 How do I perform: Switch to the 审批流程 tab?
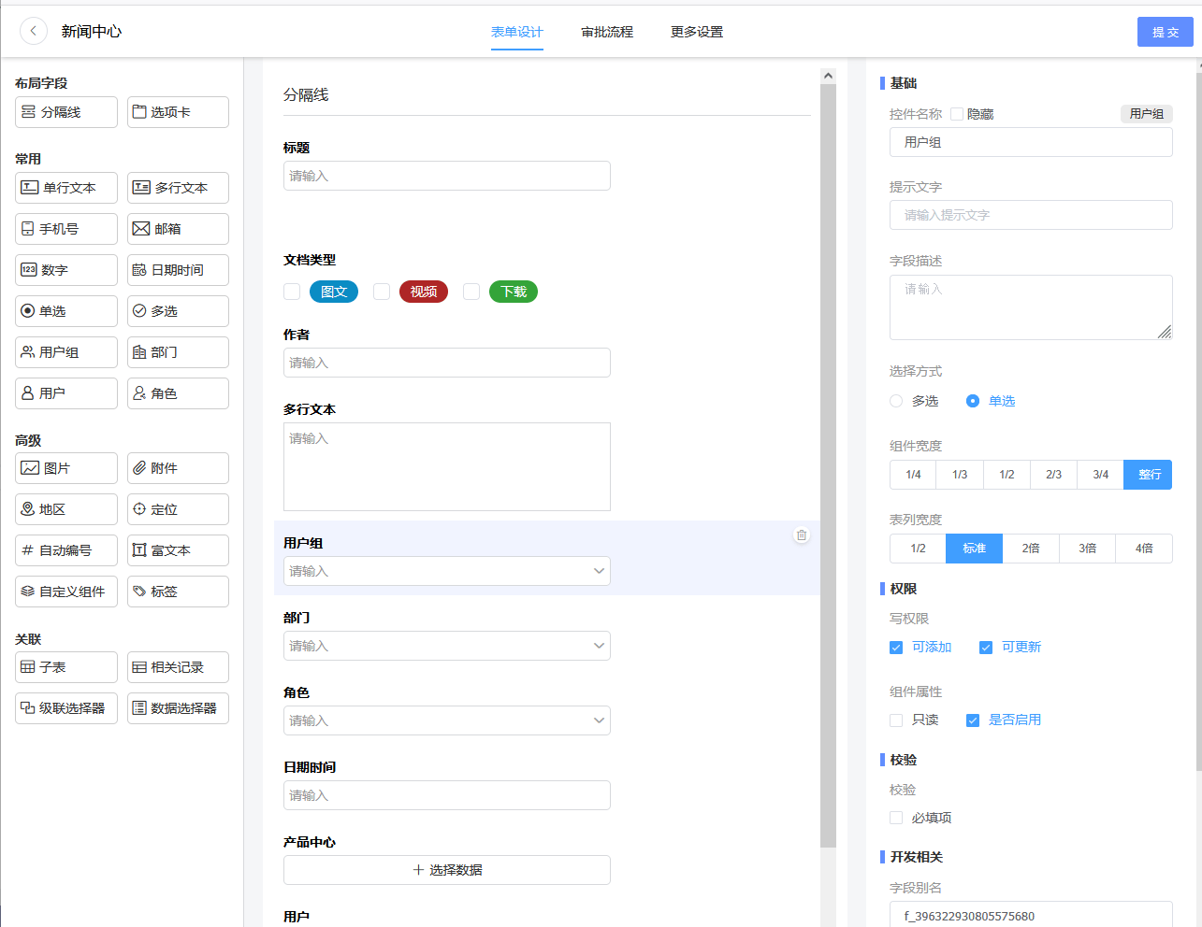(x=607, y=32)
